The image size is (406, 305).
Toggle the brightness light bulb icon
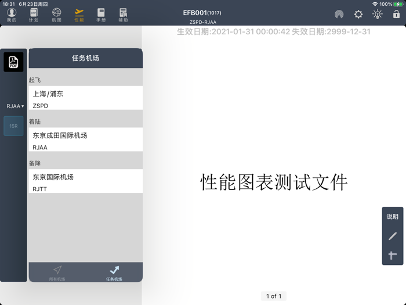pyautogui.click(x=377, y=14)
